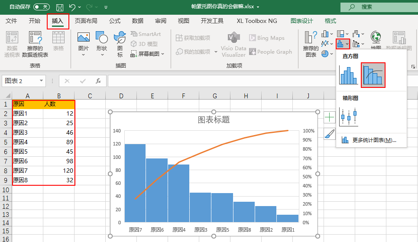Switch to the 数据 tab

(138, 21)
